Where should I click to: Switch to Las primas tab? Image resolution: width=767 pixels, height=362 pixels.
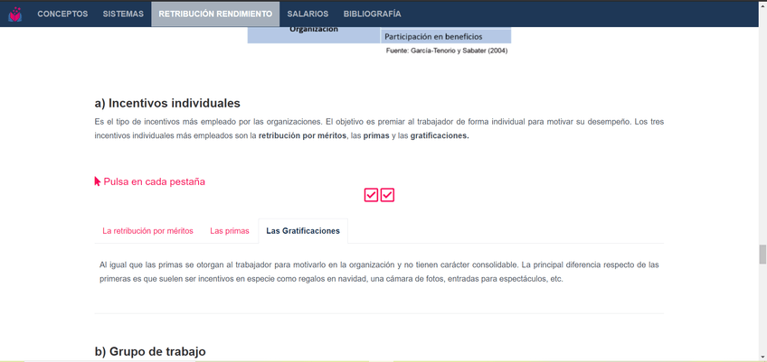[x=230, y=231]
